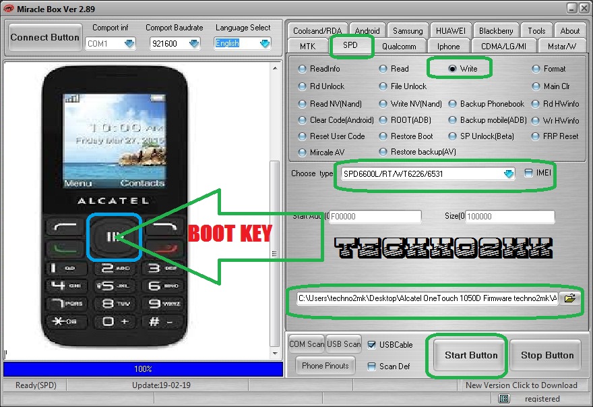Enable the Scan Def checkbox
The width and height of the screenshot is (593, 407).
click(372, 367)
